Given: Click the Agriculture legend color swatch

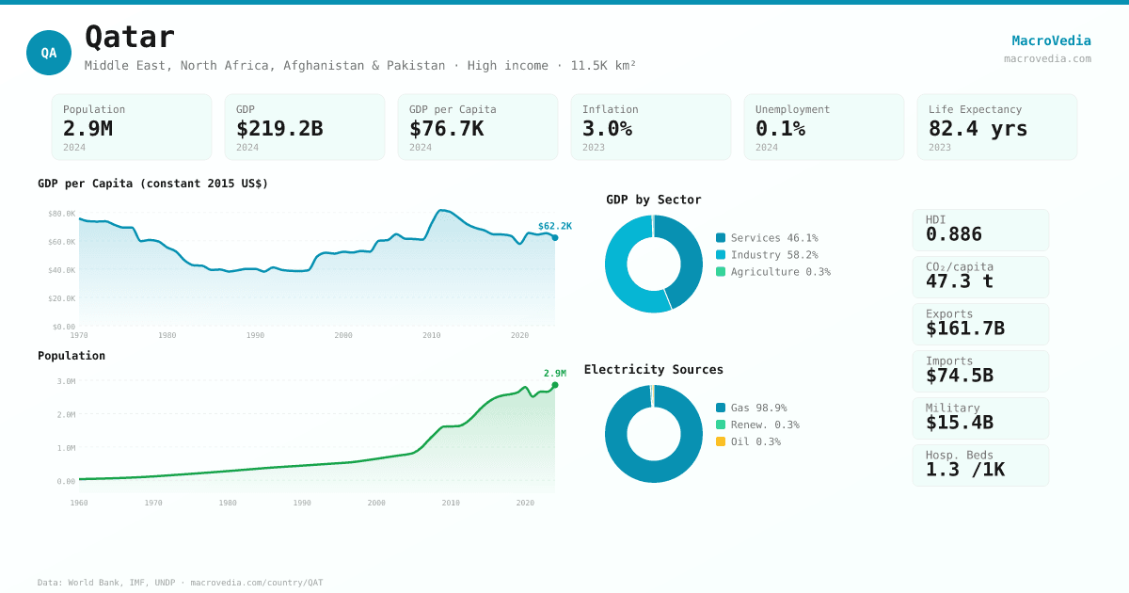Looking at the screenshot, I should point(721,272).
